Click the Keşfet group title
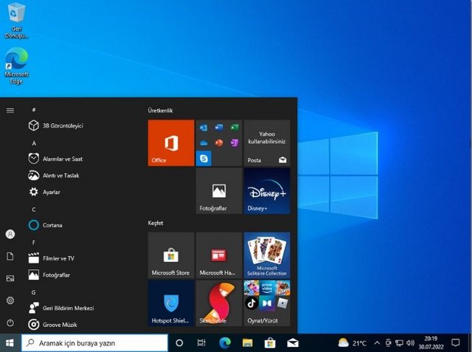 pos(156,223)
